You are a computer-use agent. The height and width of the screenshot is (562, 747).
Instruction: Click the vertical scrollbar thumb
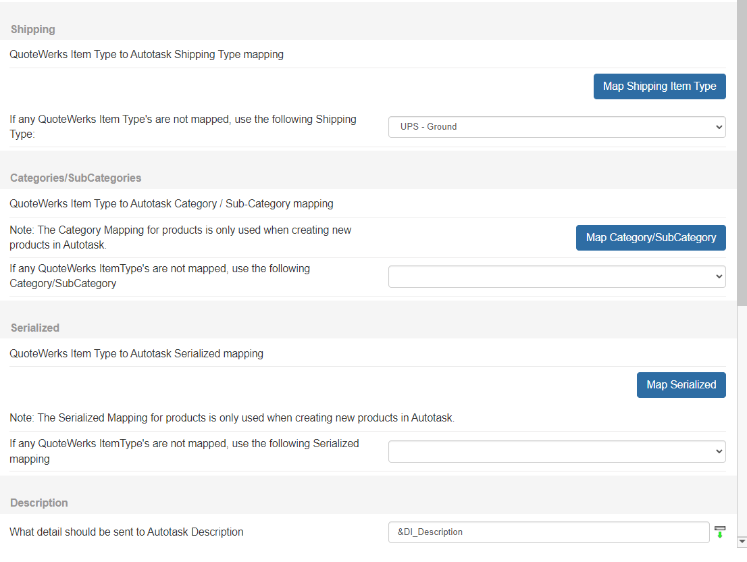(x=742, y=153)
